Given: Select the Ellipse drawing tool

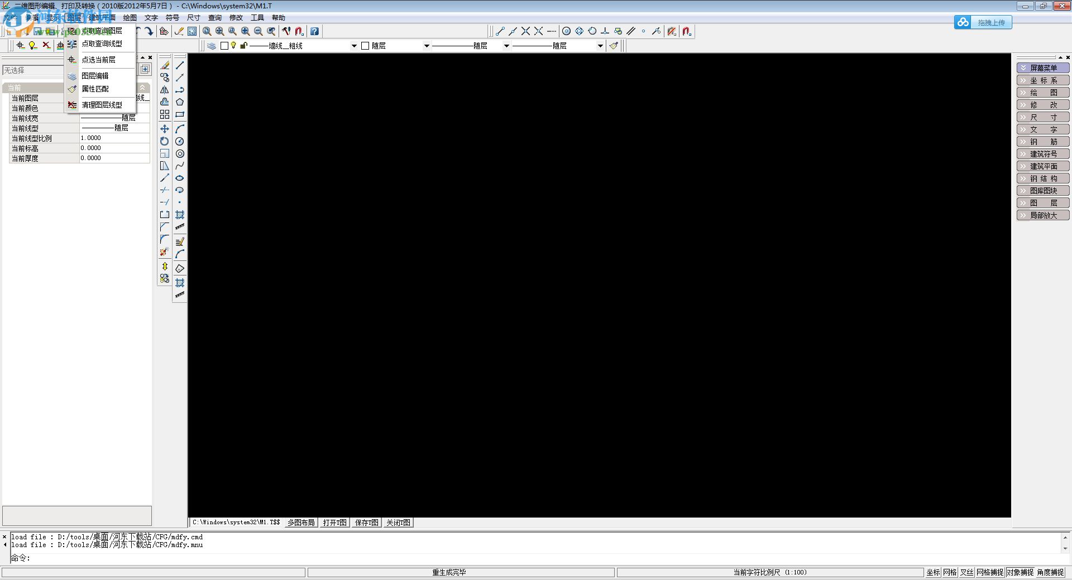Looking at the screenshot, I should click(180, 178).
